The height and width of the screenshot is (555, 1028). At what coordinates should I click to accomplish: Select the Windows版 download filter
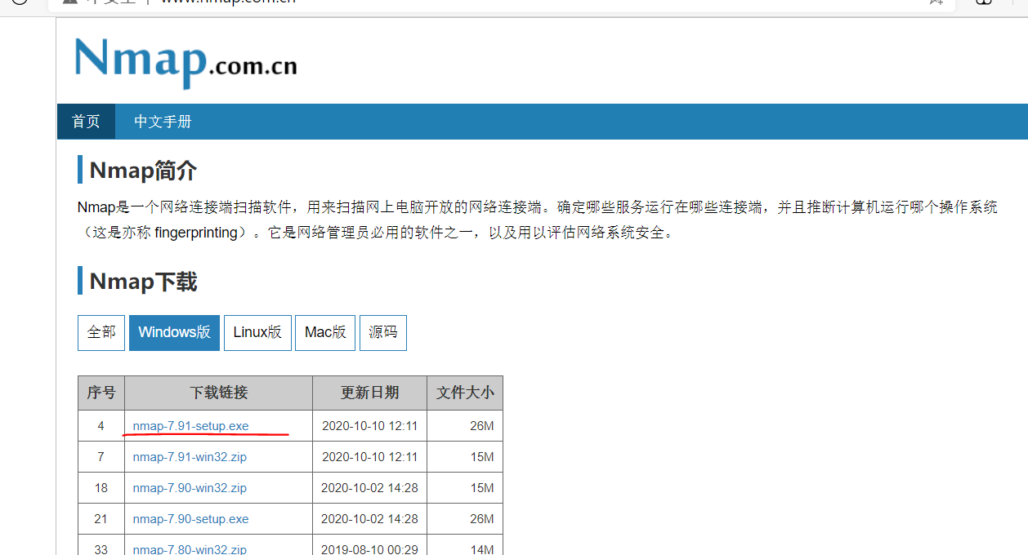[174, 332]
